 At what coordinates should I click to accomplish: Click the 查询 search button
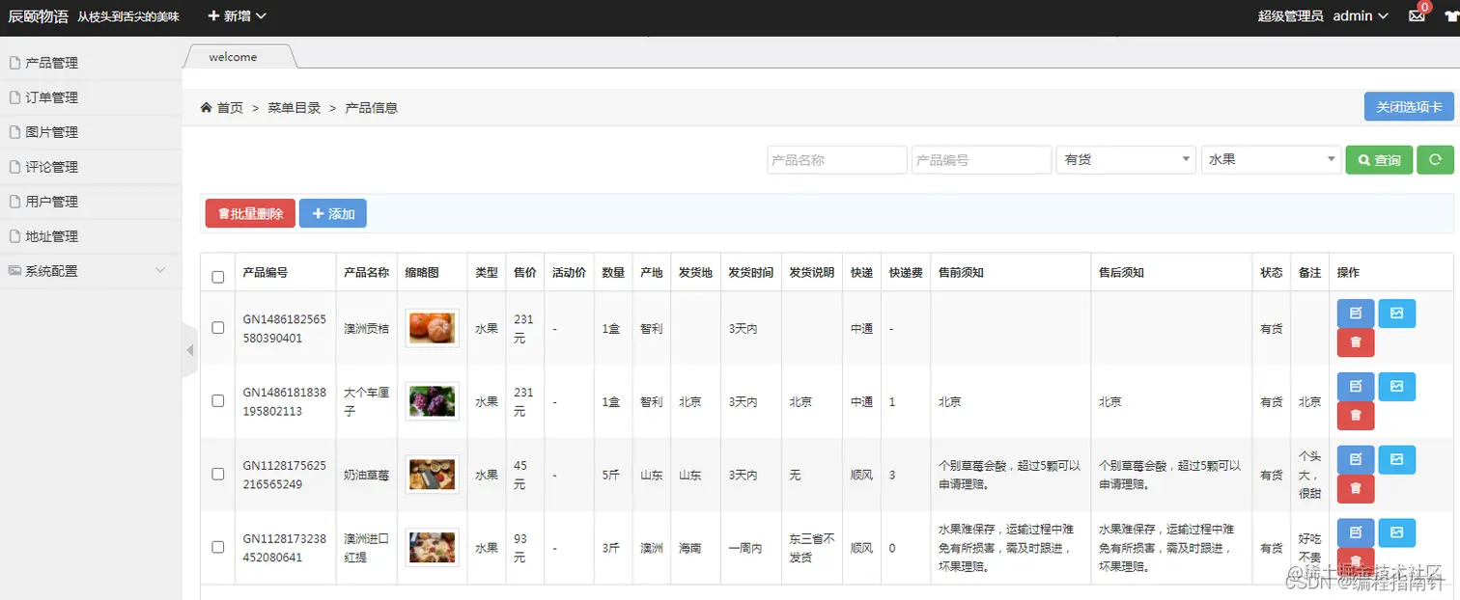click(1379, 159)
